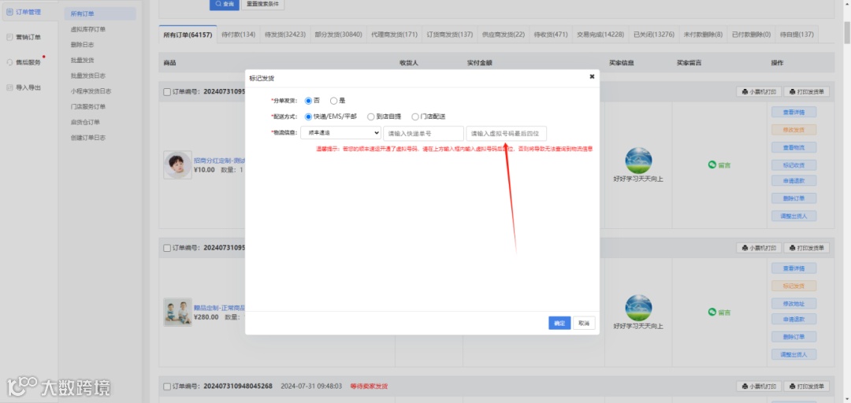The width and height of the screenshot is (851, 403).
Task: Switch to the 订货商发货(137) tab
Action: tap(449, 34)
